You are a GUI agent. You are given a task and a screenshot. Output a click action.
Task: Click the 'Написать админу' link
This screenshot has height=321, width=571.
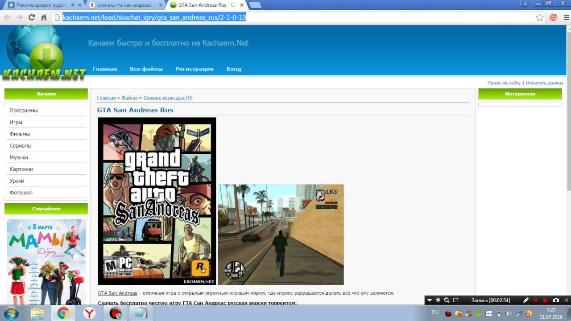544,83
